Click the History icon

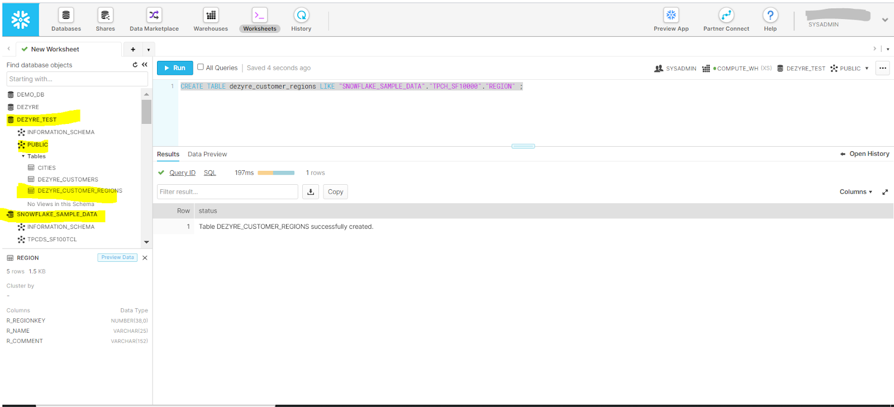[301, 15]
